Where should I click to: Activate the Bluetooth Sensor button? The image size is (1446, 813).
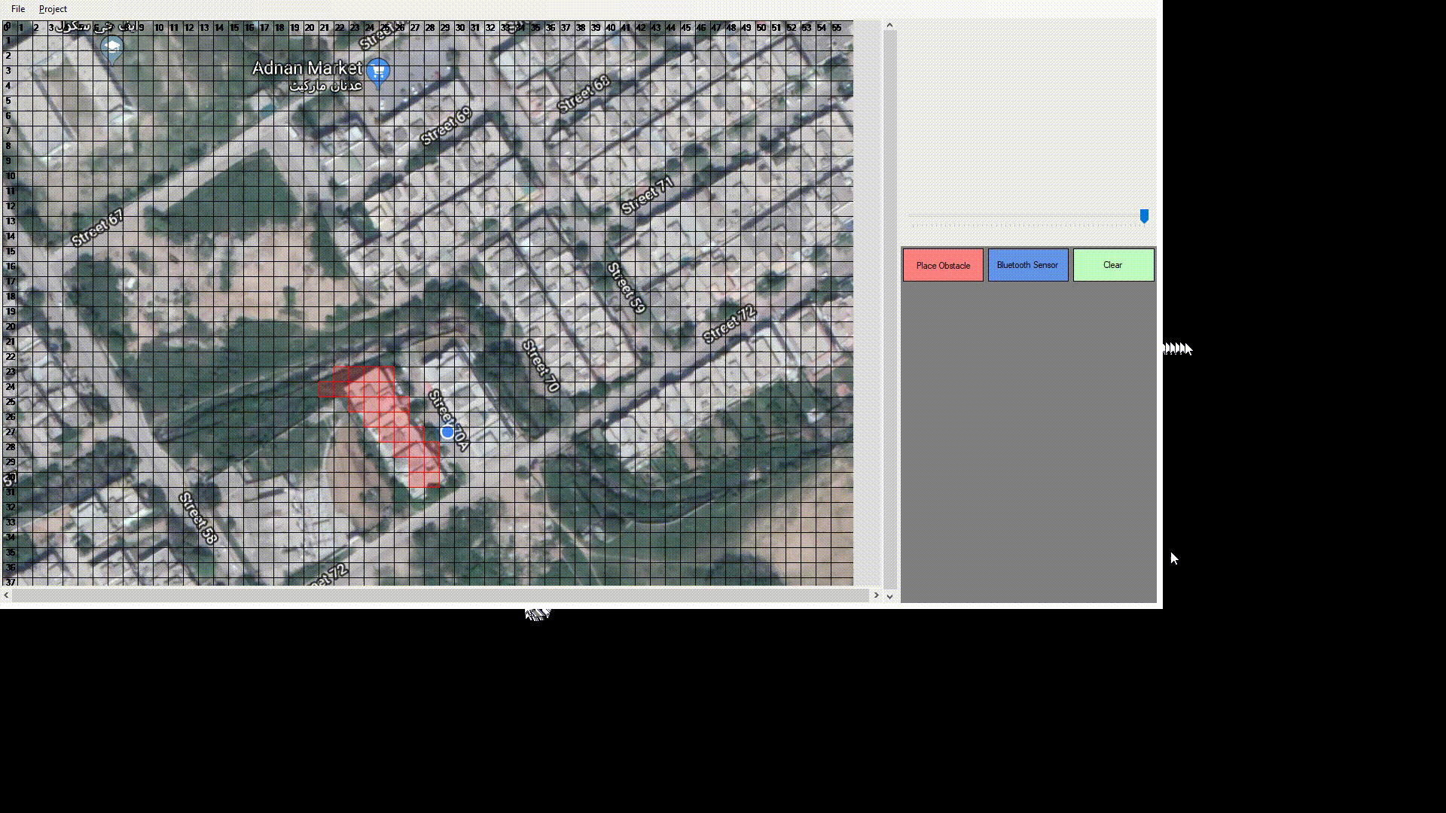point(1027,265)
